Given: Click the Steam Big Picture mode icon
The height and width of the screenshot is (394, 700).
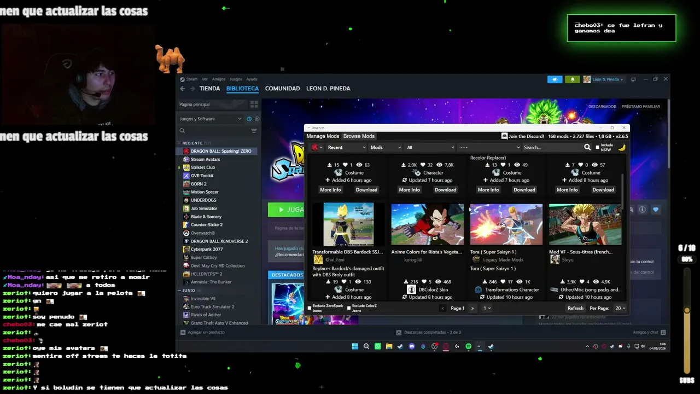Looking at the screenshot, I should (x=633, y=79).
